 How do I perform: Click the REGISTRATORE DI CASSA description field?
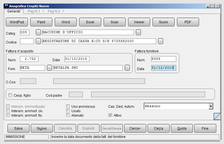pyautogui.click(x=99, y=41)
